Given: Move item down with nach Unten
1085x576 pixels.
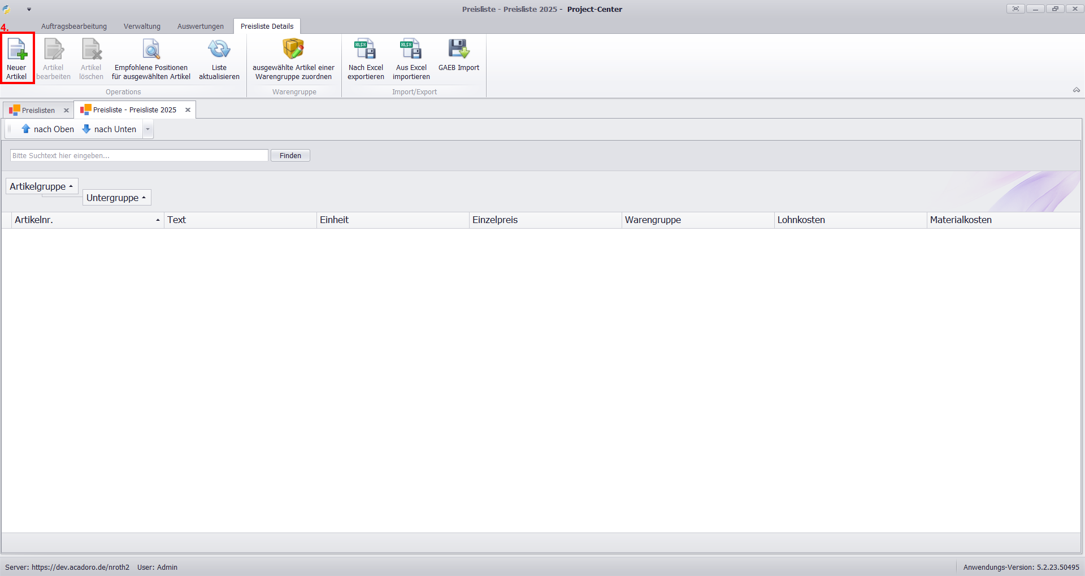Looking at the screenshot, I should pos(110,129).
